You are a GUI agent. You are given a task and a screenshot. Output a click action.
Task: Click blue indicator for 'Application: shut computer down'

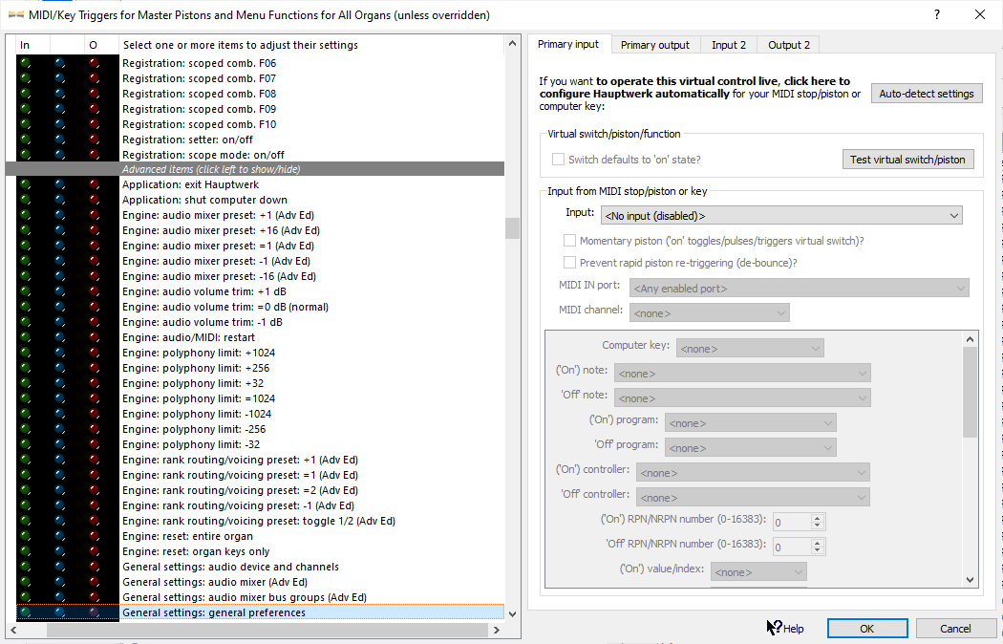tap(59, 200)
